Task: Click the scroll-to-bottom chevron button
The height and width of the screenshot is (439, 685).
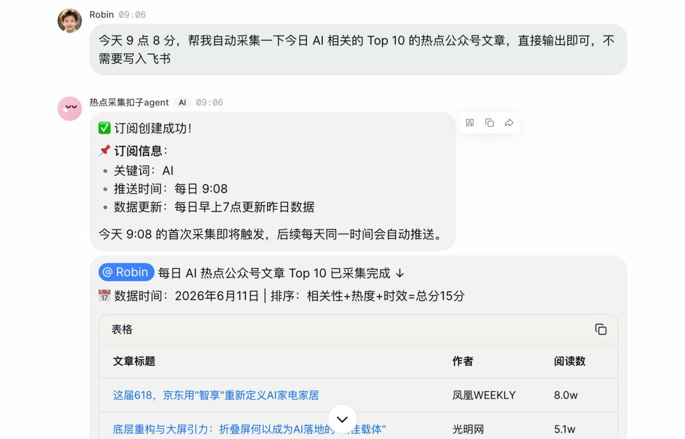Action: [x=342, y=419]
